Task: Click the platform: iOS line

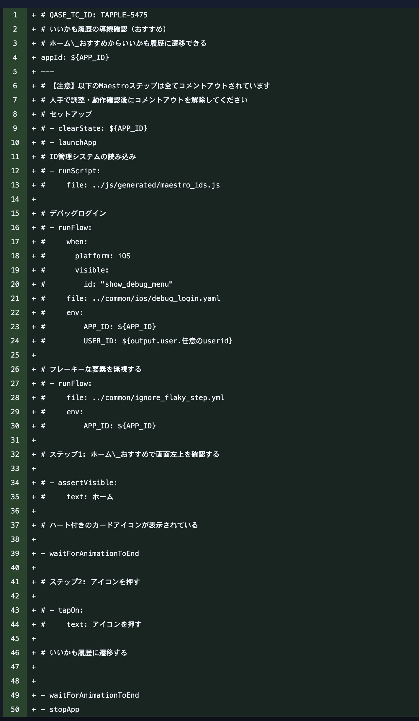Action: [x=102, y=256]
